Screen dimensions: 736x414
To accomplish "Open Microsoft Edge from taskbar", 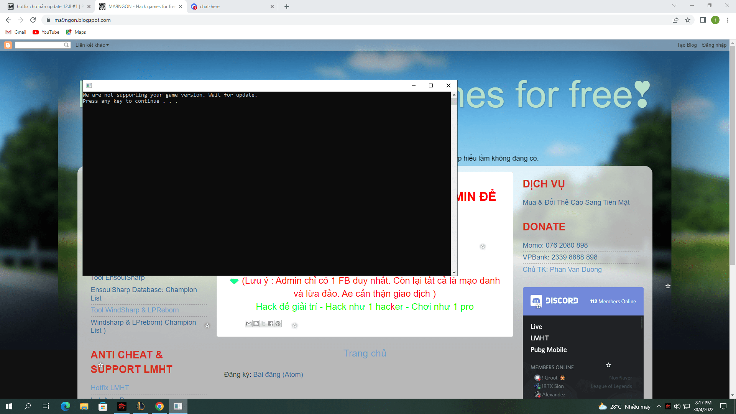I will 66,406.
